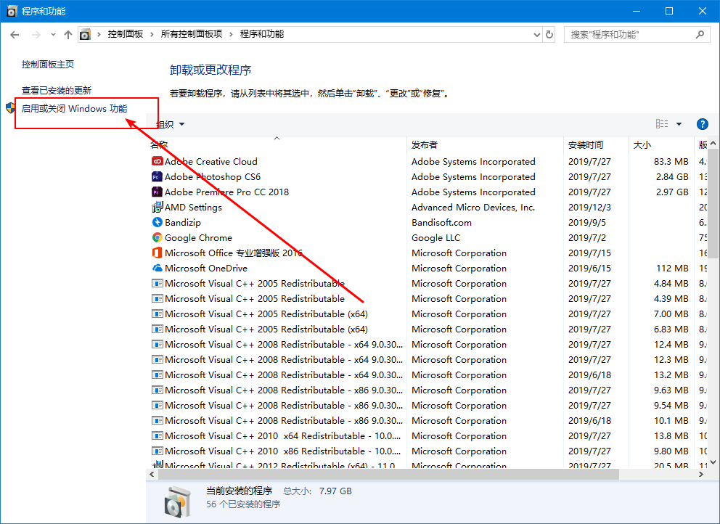Click the up-one-level folder arrow
Viewport: 720px width, 524px height.
pos(67,34)
